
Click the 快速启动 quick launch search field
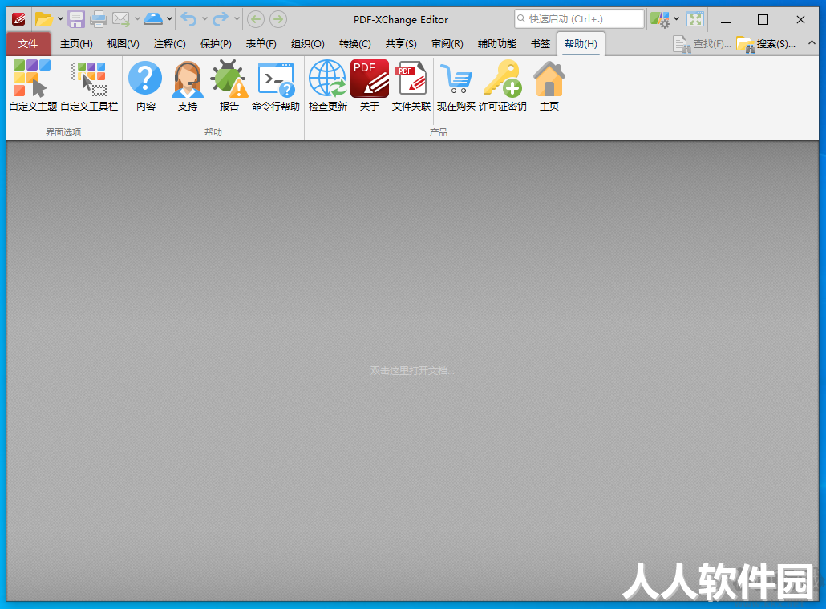pyautogui.click(x=580, y=19)
